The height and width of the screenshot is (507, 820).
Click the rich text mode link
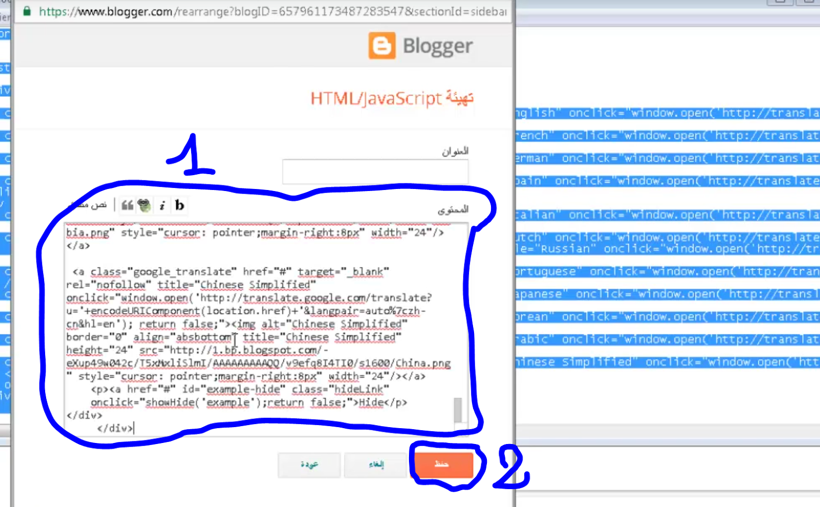pyautogui.click(x=88, y=205)
